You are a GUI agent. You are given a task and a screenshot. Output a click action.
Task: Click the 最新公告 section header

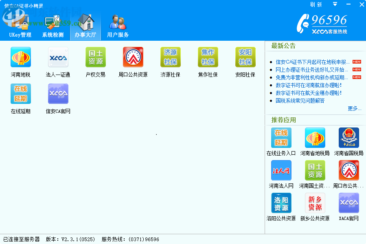coord(283,46)
